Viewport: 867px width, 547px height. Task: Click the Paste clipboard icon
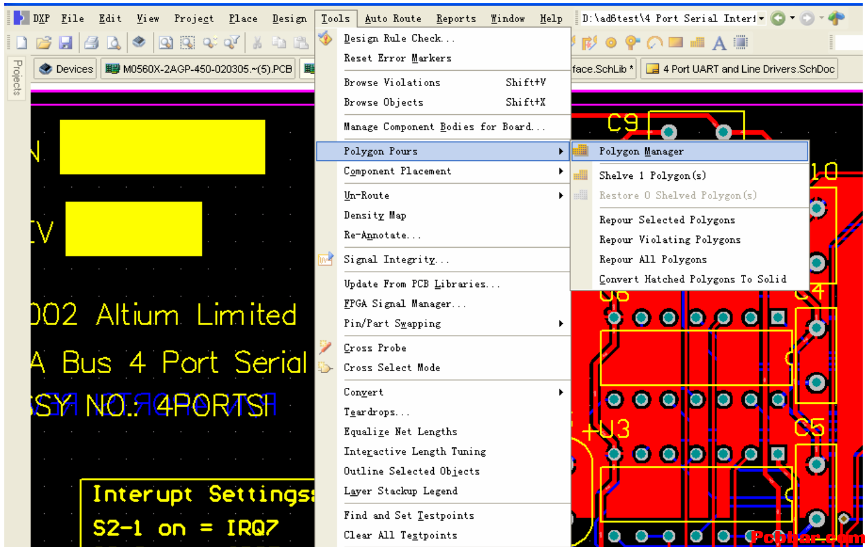tap(300, 42)
